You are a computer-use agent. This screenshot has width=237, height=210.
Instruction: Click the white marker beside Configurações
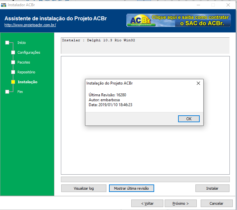click(x=13, y=52)
